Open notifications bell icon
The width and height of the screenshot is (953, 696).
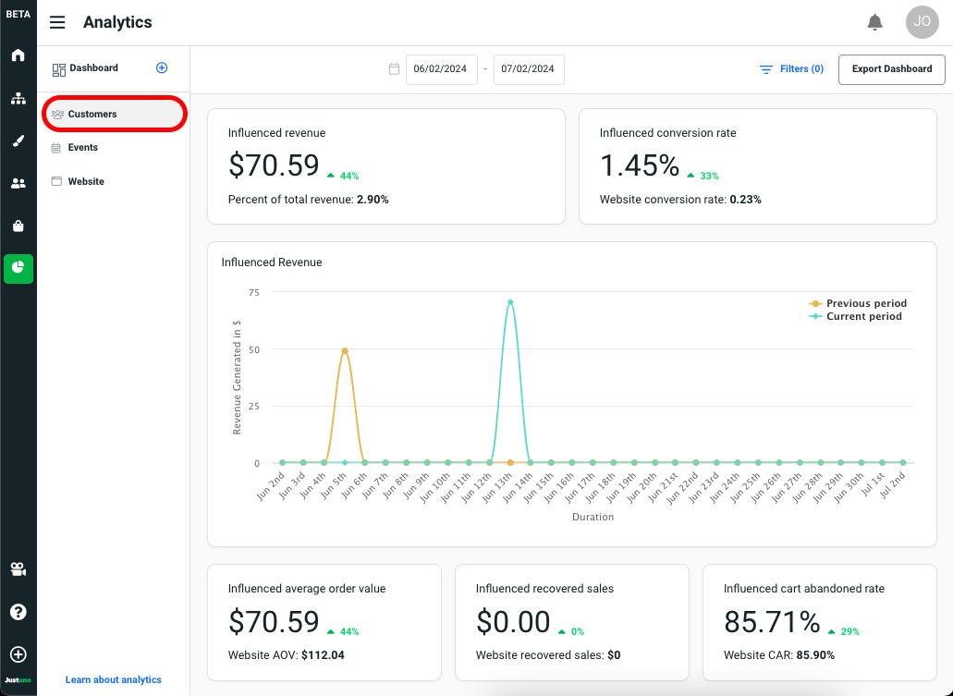(874, 22)
